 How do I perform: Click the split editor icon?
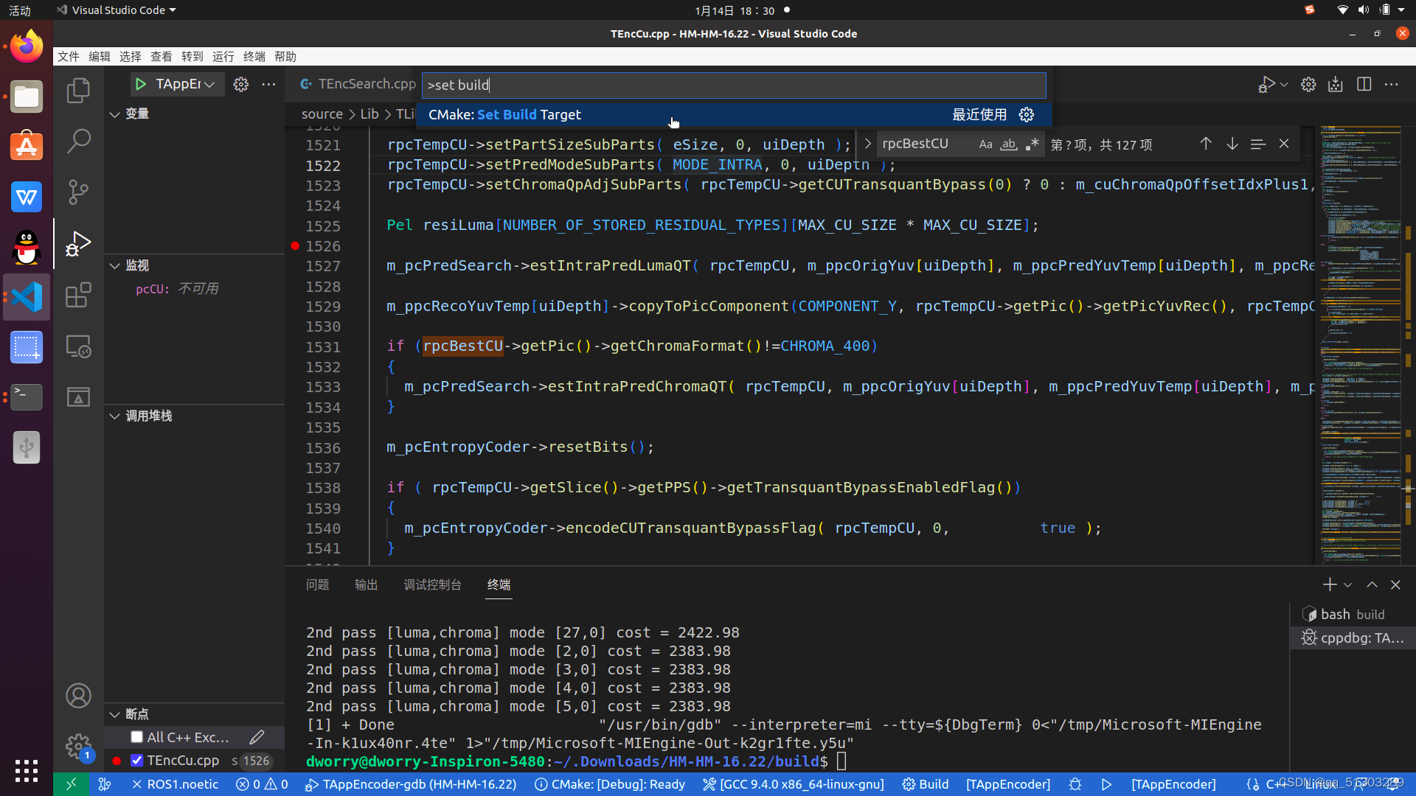1364,84
